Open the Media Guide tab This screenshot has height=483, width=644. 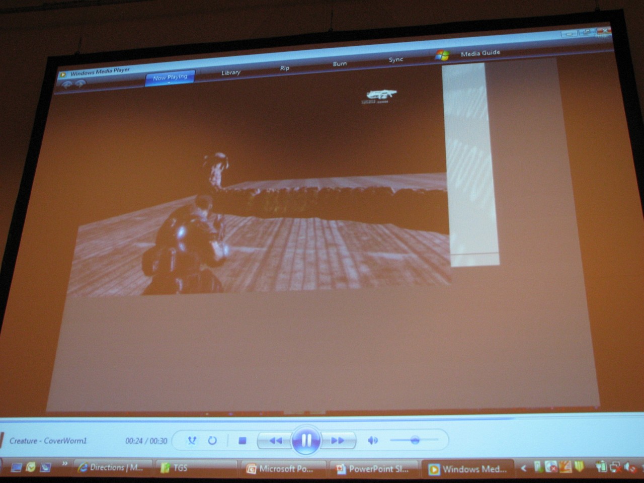tap(480, 53)
